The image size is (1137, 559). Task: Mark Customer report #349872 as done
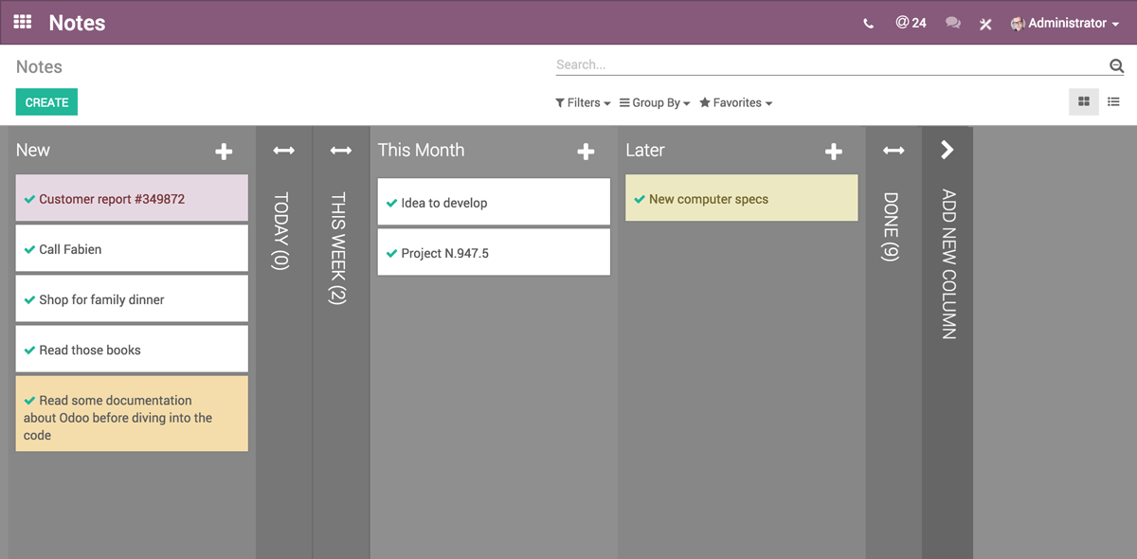[x=29, y=199]
